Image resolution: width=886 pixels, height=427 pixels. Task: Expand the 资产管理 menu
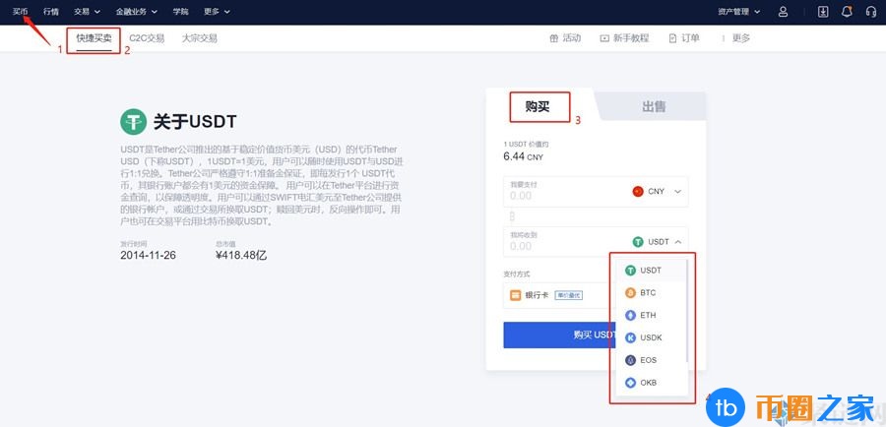[x=738, y=12]
